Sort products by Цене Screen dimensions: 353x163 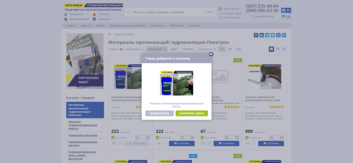coord(174,49)
